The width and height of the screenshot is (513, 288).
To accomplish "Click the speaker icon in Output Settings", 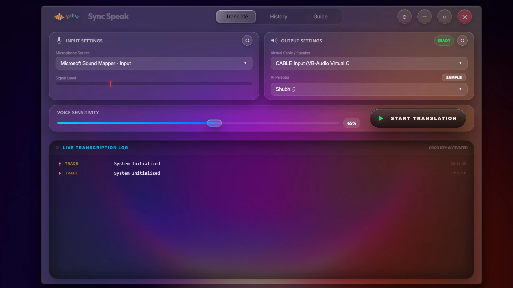I will click(274, 41).
